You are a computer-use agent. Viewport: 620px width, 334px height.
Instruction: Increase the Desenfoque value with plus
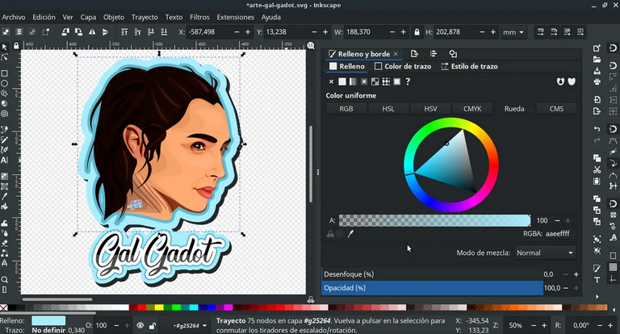[576, 274]
